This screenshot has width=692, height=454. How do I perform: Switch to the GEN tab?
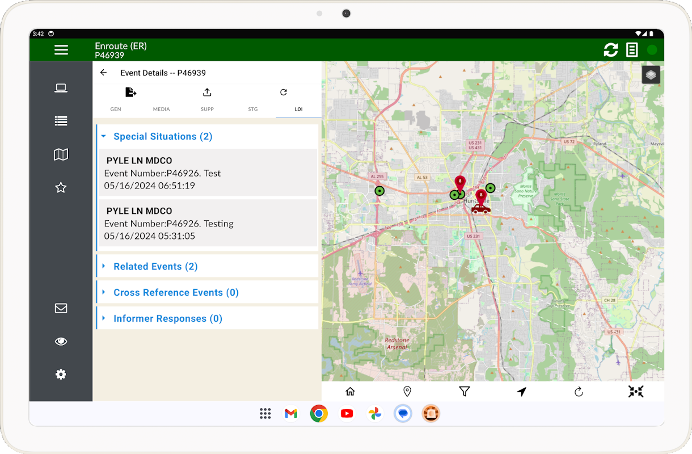click(116, 109)
